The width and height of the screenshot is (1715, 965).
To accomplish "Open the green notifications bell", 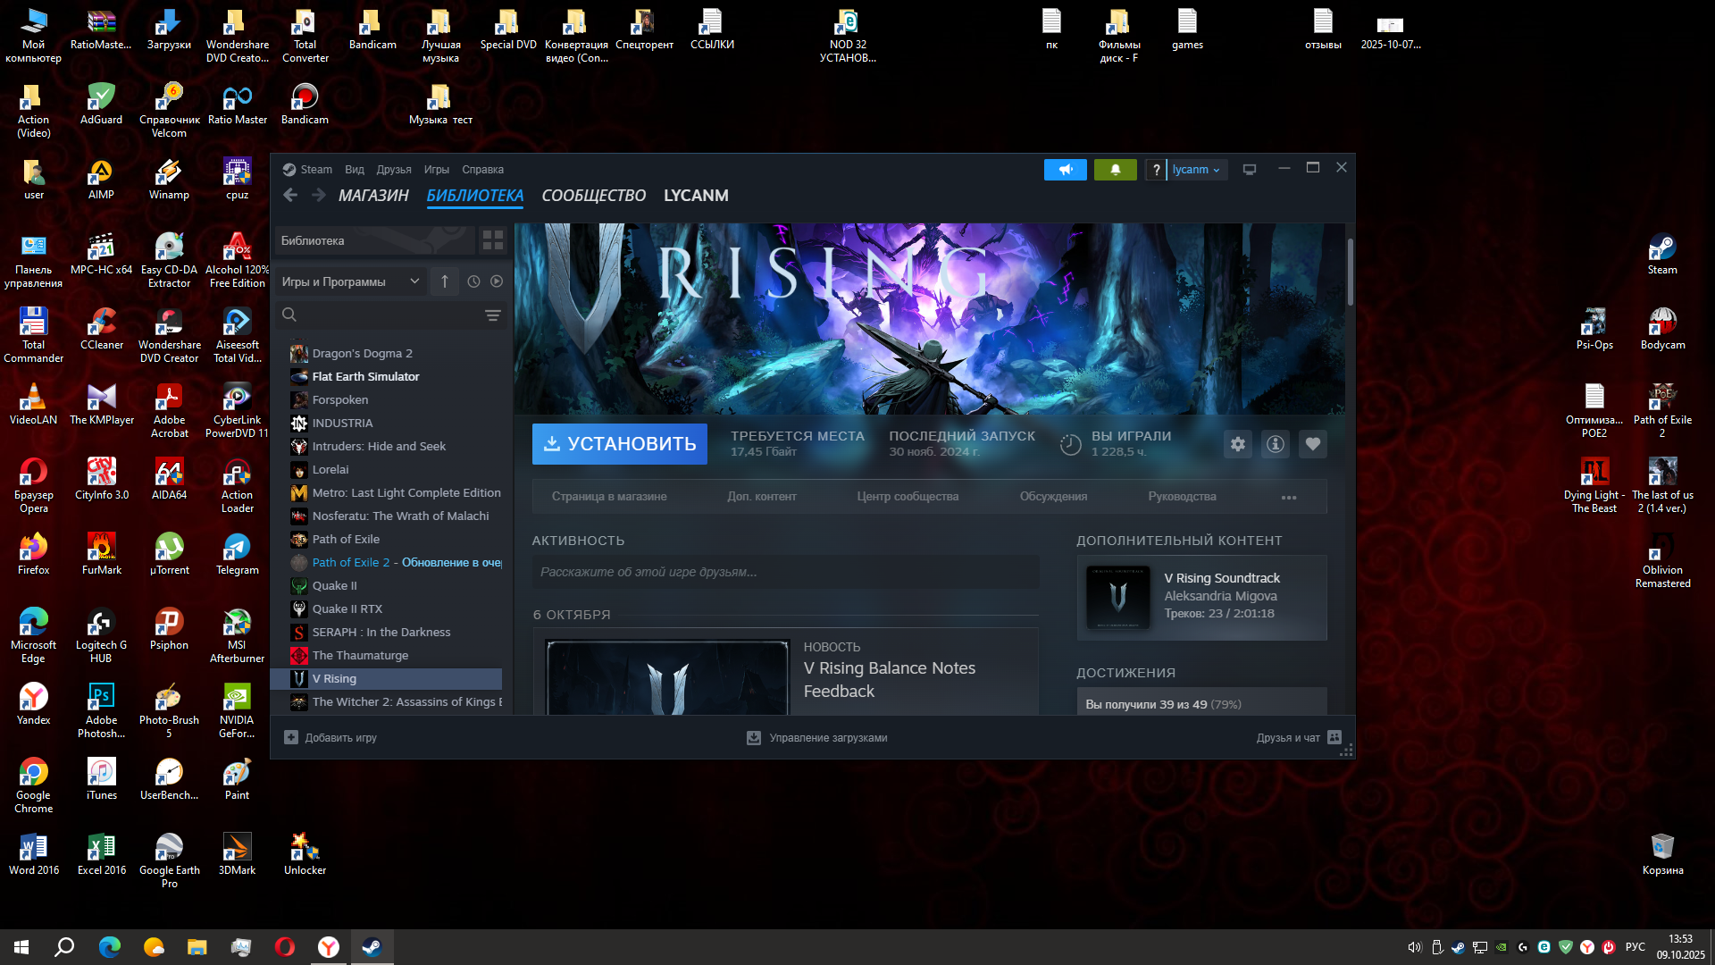I will coord(1115,170).
